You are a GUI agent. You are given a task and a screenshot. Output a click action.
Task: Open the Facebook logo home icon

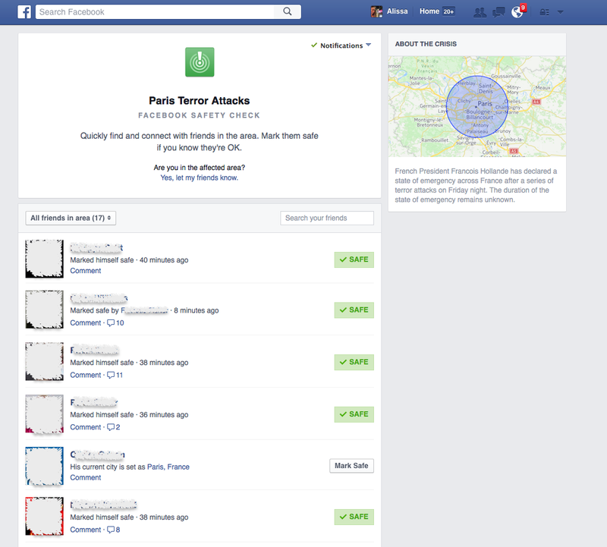24,12
